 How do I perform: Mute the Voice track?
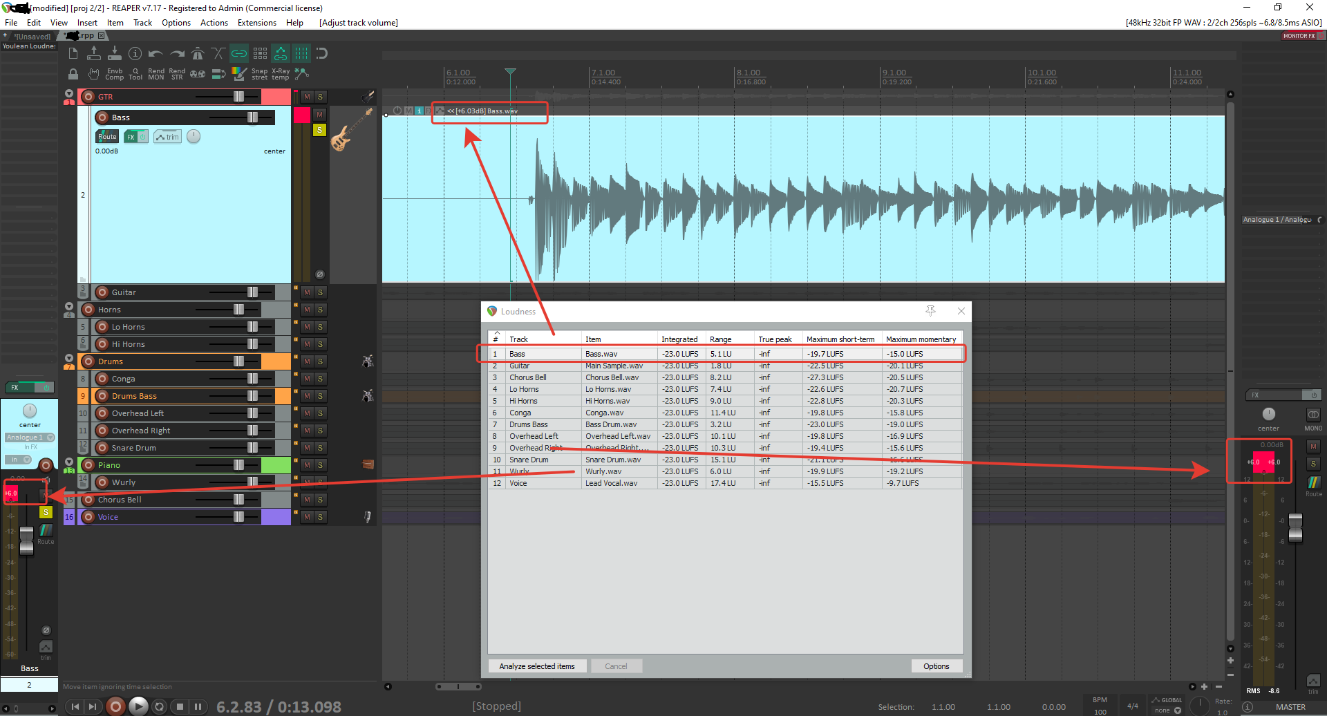[308, 517]
